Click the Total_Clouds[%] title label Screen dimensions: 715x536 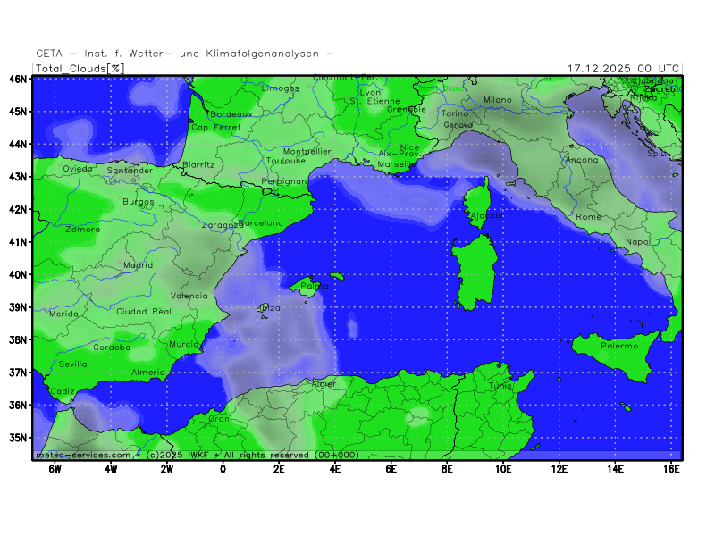tap(80, 68)
